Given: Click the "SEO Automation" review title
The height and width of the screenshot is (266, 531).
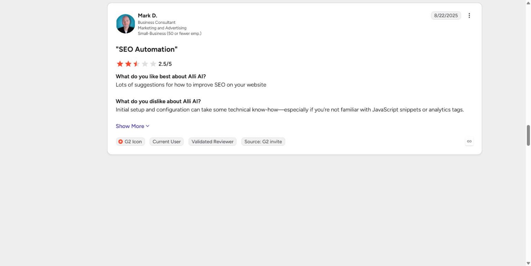Looking at the screenshot, I should [x=147, y=49].
